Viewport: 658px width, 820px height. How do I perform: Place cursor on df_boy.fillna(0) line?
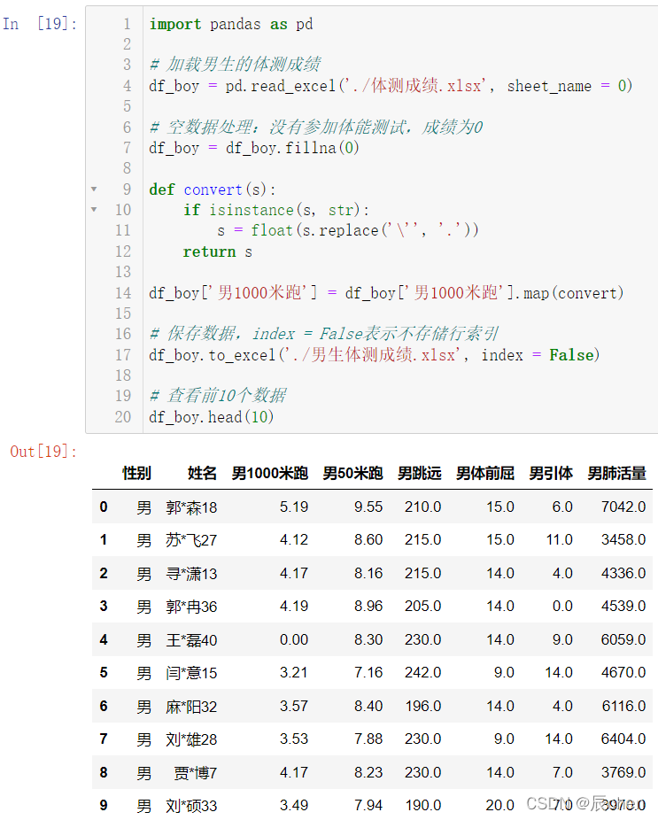[x=254, y=148]
